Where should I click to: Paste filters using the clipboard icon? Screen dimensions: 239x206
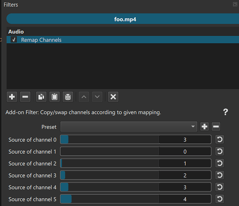point(54,97)
